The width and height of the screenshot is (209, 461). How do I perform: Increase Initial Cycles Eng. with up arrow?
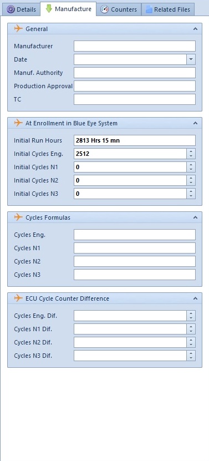[191, 151]
